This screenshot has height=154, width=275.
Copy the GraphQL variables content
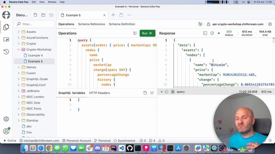(x=145, y=93)
